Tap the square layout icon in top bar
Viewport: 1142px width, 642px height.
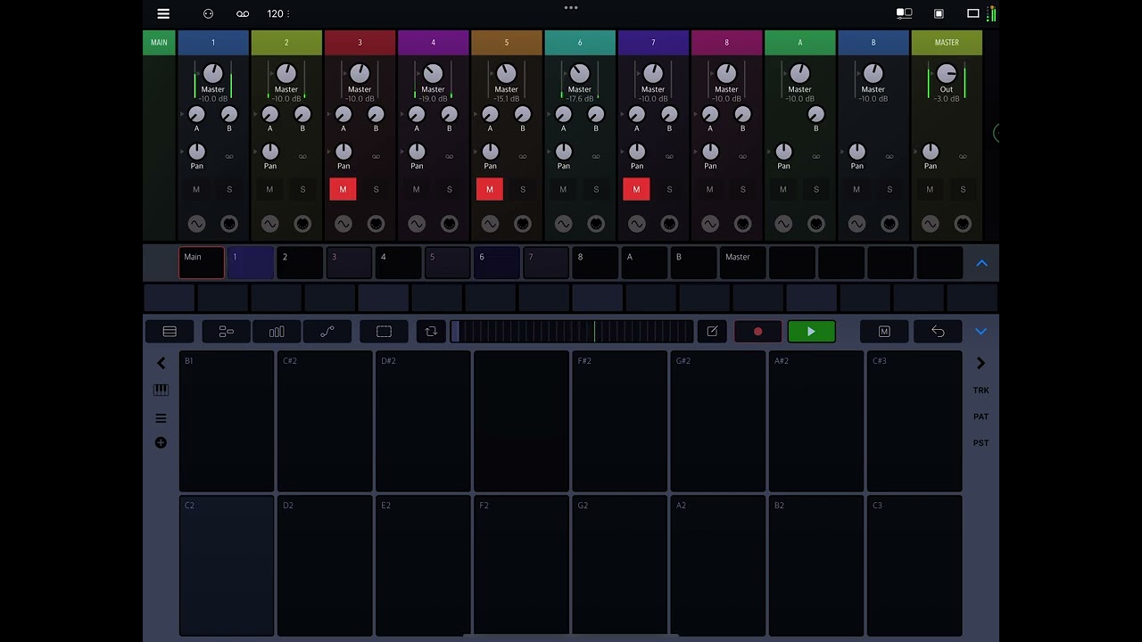coord(939,13)
